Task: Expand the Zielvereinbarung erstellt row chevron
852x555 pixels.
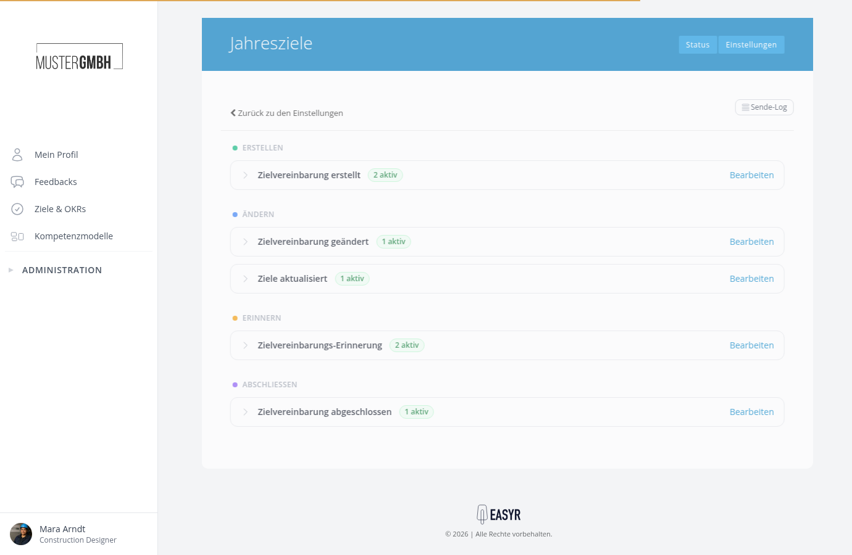Action: click(x=245, y=175)
